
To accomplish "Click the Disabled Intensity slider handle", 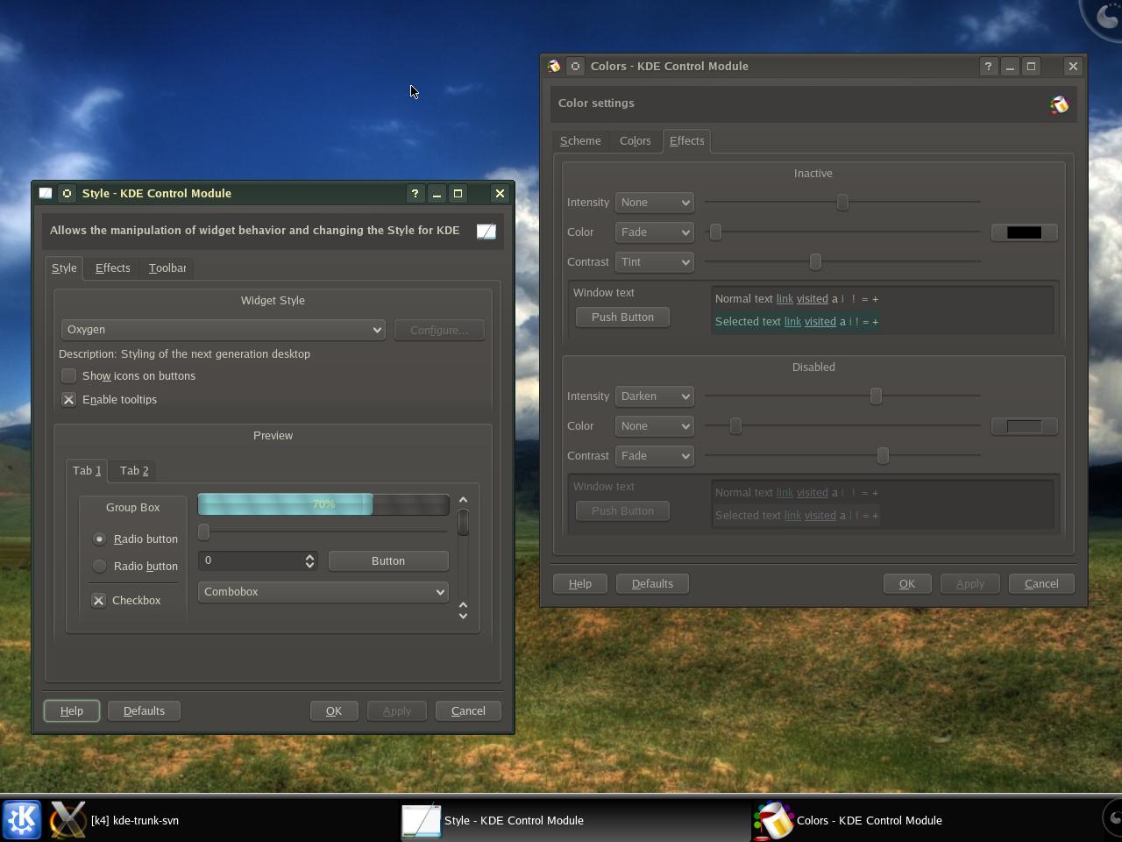I will [876, 396].
